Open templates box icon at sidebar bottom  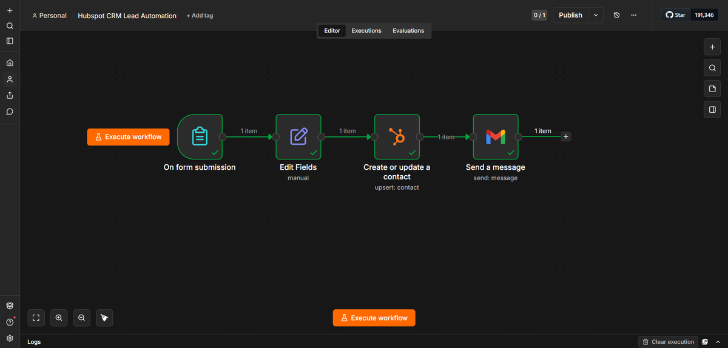point(10,306)
